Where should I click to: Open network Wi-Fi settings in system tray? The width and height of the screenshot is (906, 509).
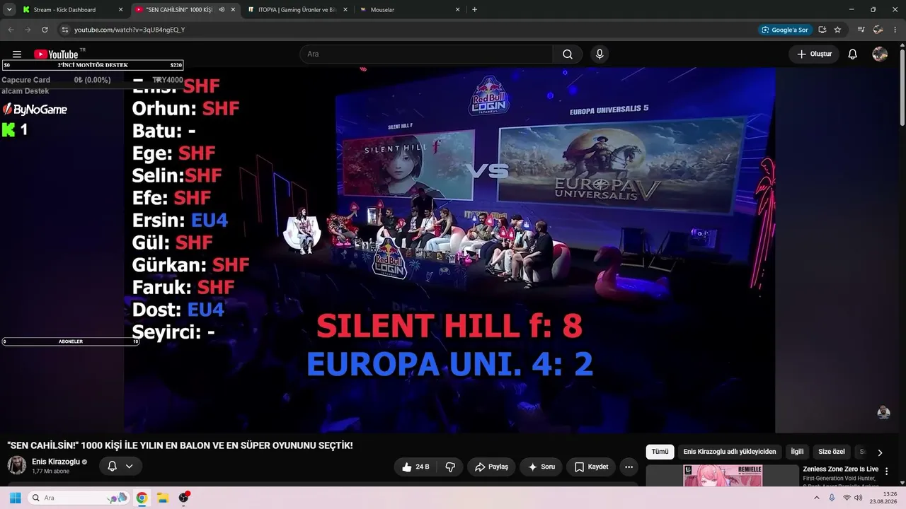click(x=847, y=498)
